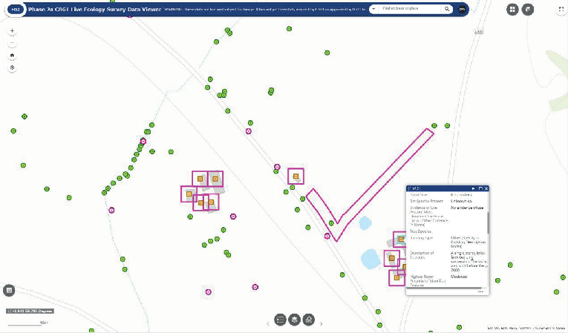Open the basemap gallery grid icon
The height and width of the screenshot is (333, 568).
pyautogui.click(x=512, y=10)
